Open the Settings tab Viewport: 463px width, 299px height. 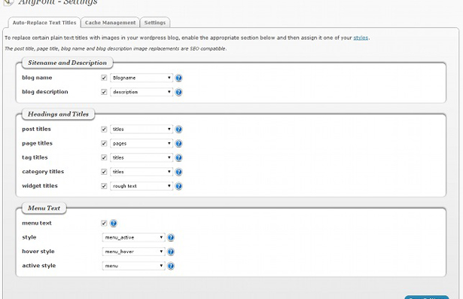tap(155, 23)
